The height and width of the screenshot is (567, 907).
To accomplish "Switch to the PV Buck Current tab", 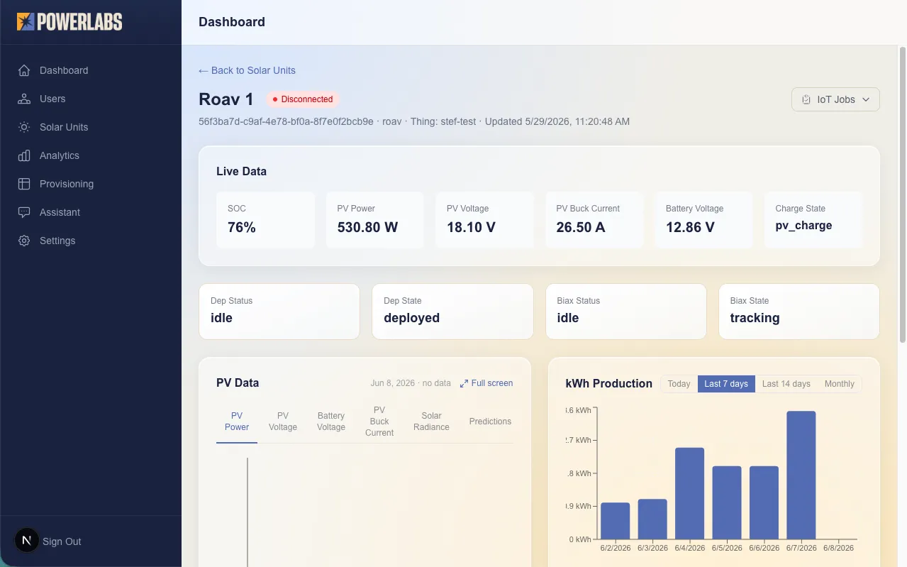I will click(379, 422).
